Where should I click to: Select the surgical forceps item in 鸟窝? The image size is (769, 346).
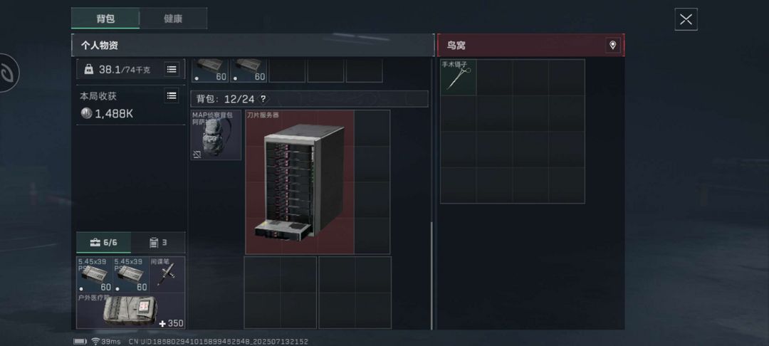click(459, 78)
